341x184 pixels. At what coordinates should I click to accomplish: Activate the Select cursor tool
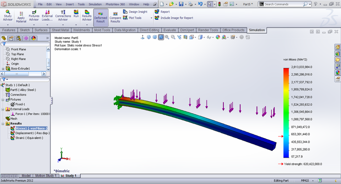click(210, 4)
